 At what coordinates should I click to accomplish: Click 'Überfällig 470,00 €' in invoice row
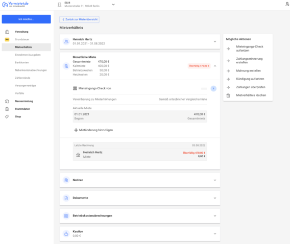(194, 153)
